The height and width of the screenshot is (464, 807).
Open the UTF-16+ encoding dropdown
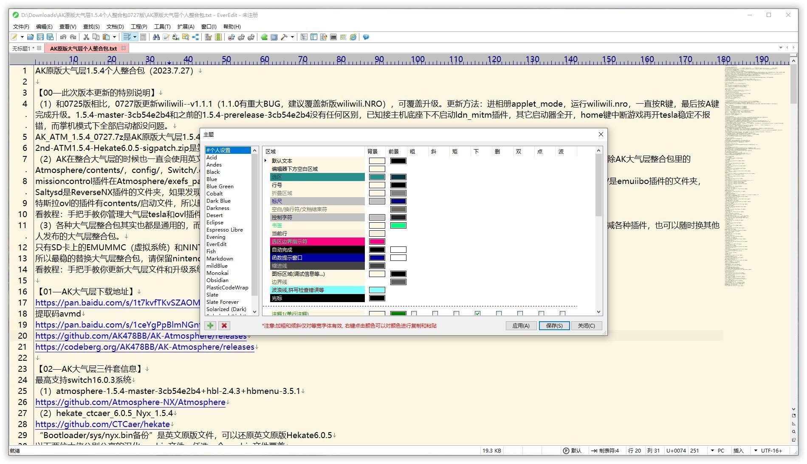(756, 450)
